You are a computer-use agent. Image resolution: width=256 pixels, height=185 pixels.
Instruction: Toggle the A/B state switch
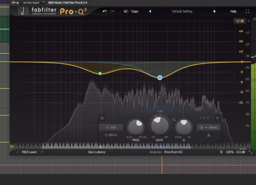126,11
